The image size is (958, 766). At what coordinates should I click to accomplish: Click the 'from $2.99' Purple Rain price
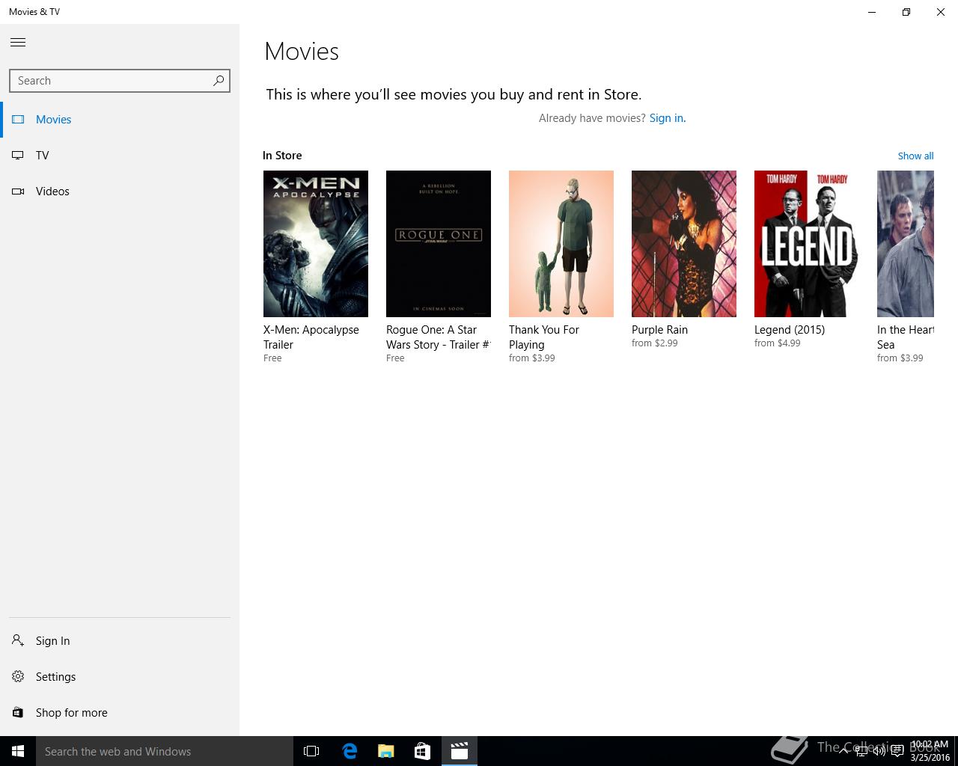[x=654, y=343]
